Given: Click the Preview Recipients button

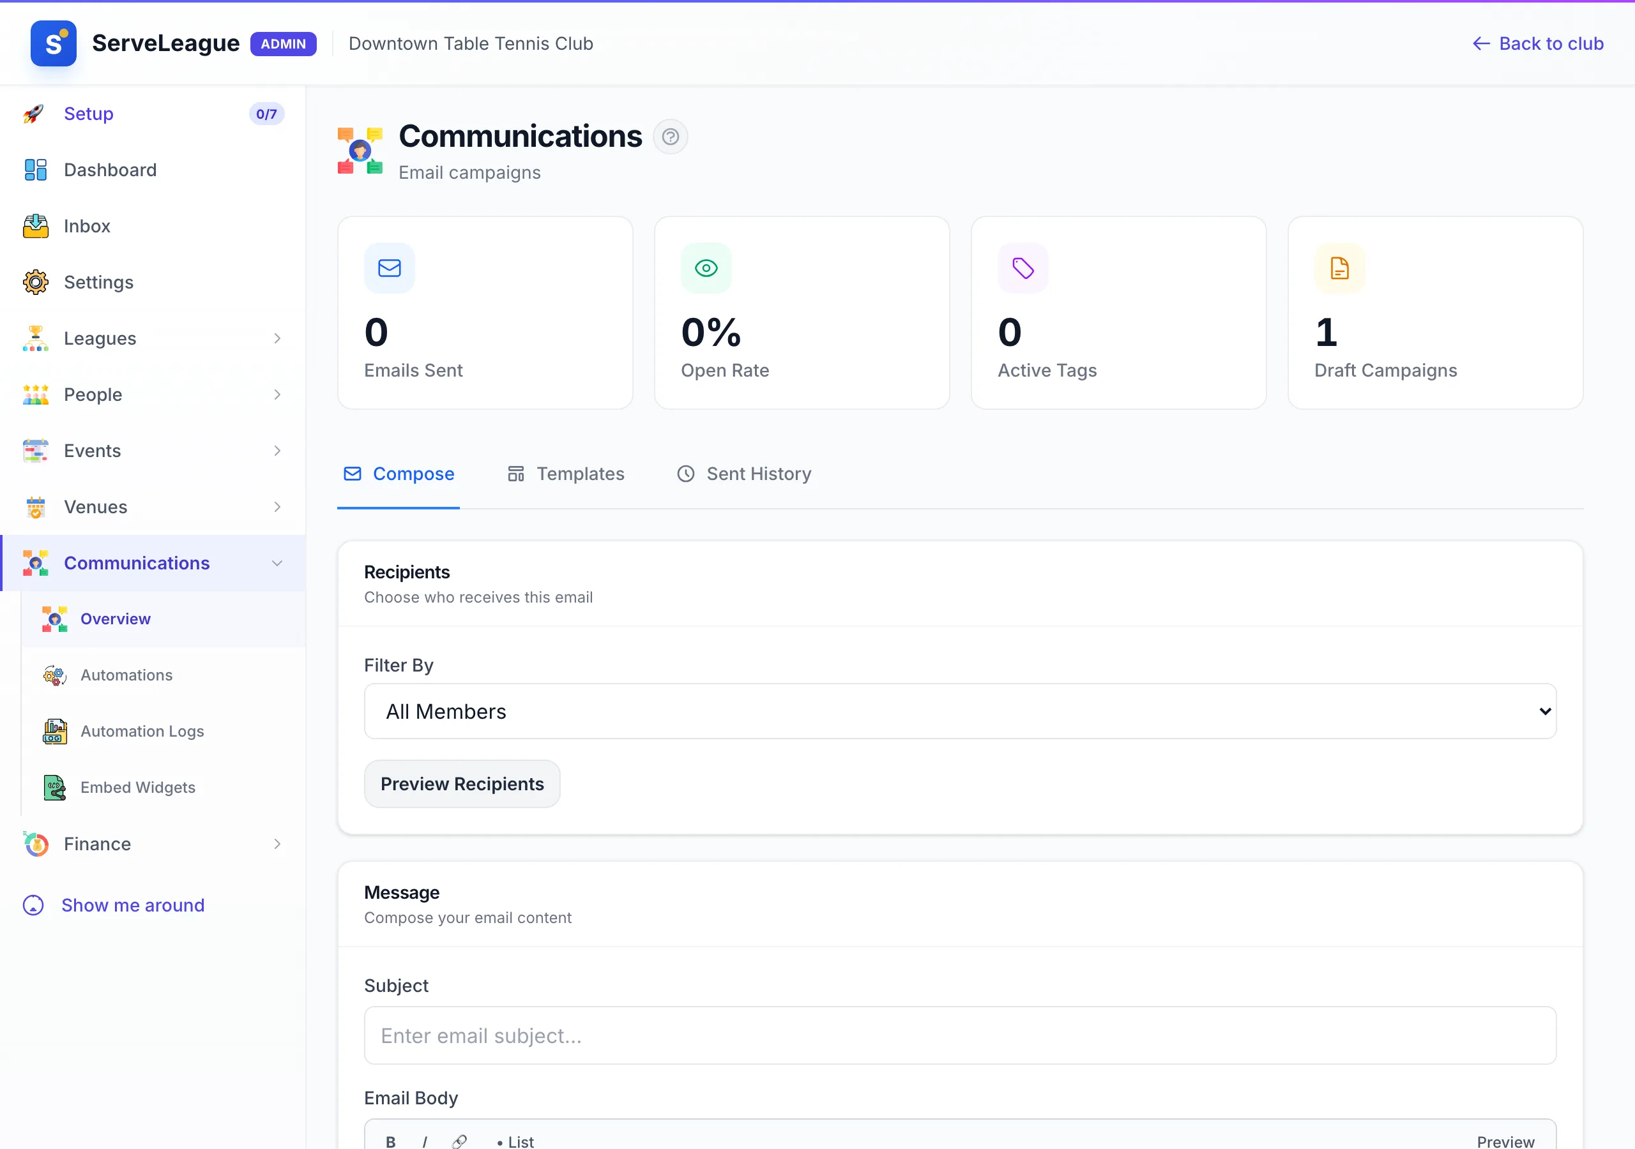Looking at the screenshot, I should [x=462, y=785].
